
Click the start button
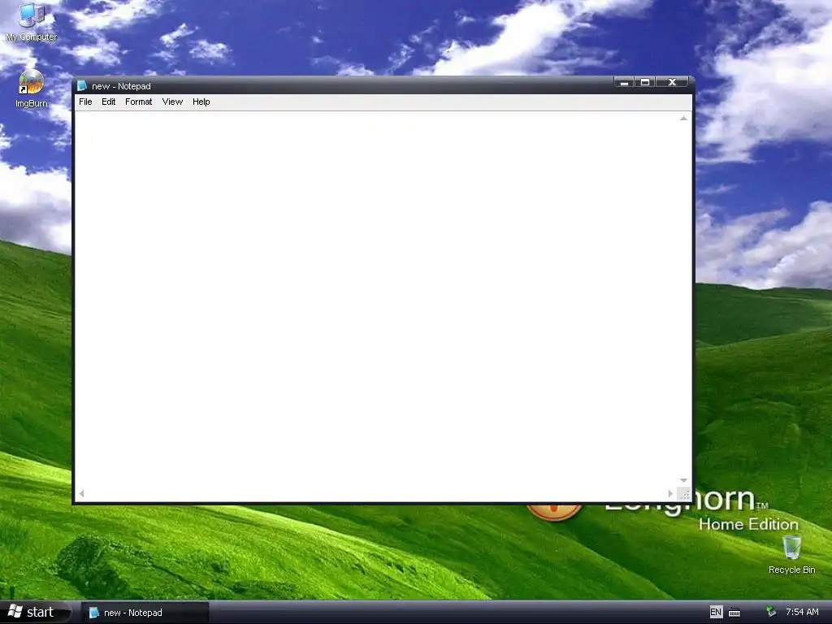tap(36, 613)
